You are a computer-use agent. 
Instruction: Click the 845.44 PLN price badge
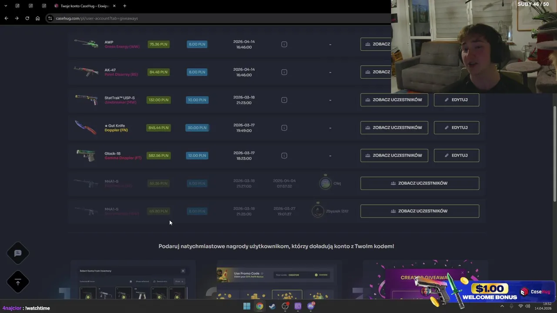(158, 128)
